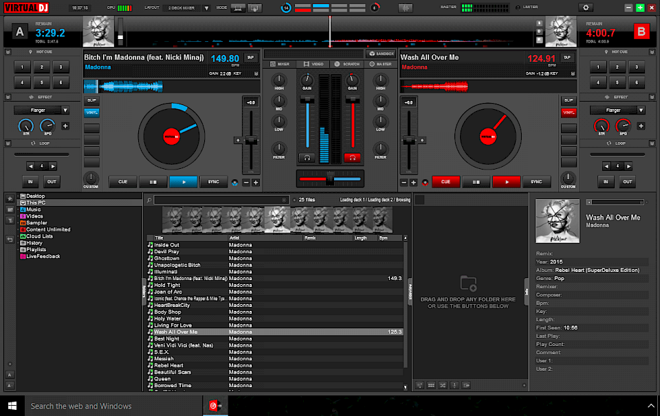
Task: Select the History folder in tree
Action: [x=34, y=243]
